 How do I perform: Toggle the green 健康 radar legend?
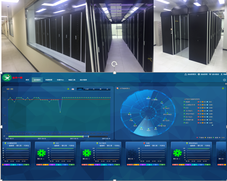tap(216, 137)
